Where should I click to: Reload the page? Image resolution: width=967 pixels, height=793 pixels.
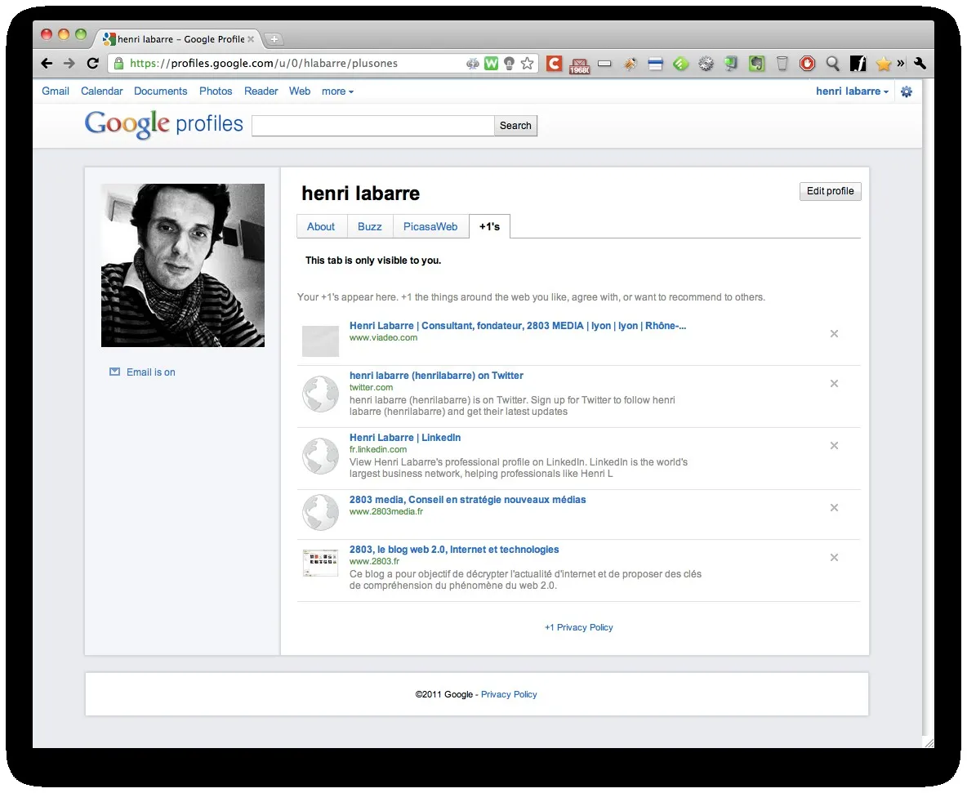pos(92,64)
